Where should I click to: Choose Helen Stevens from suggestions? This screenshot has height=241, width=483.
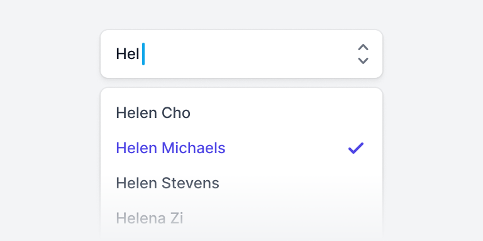(241, 183)
